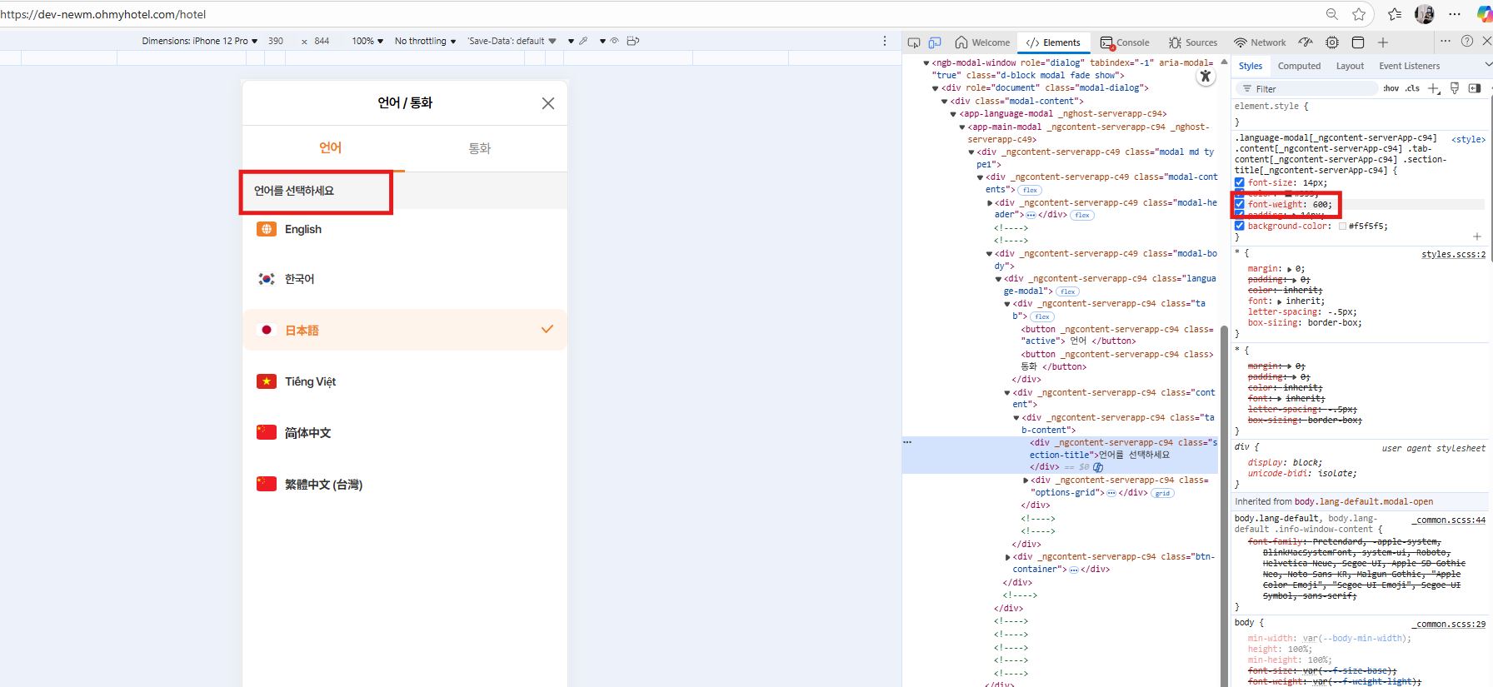Click the rotate device icon
This screenshot has width=1493, height=687.
point(633,41)
